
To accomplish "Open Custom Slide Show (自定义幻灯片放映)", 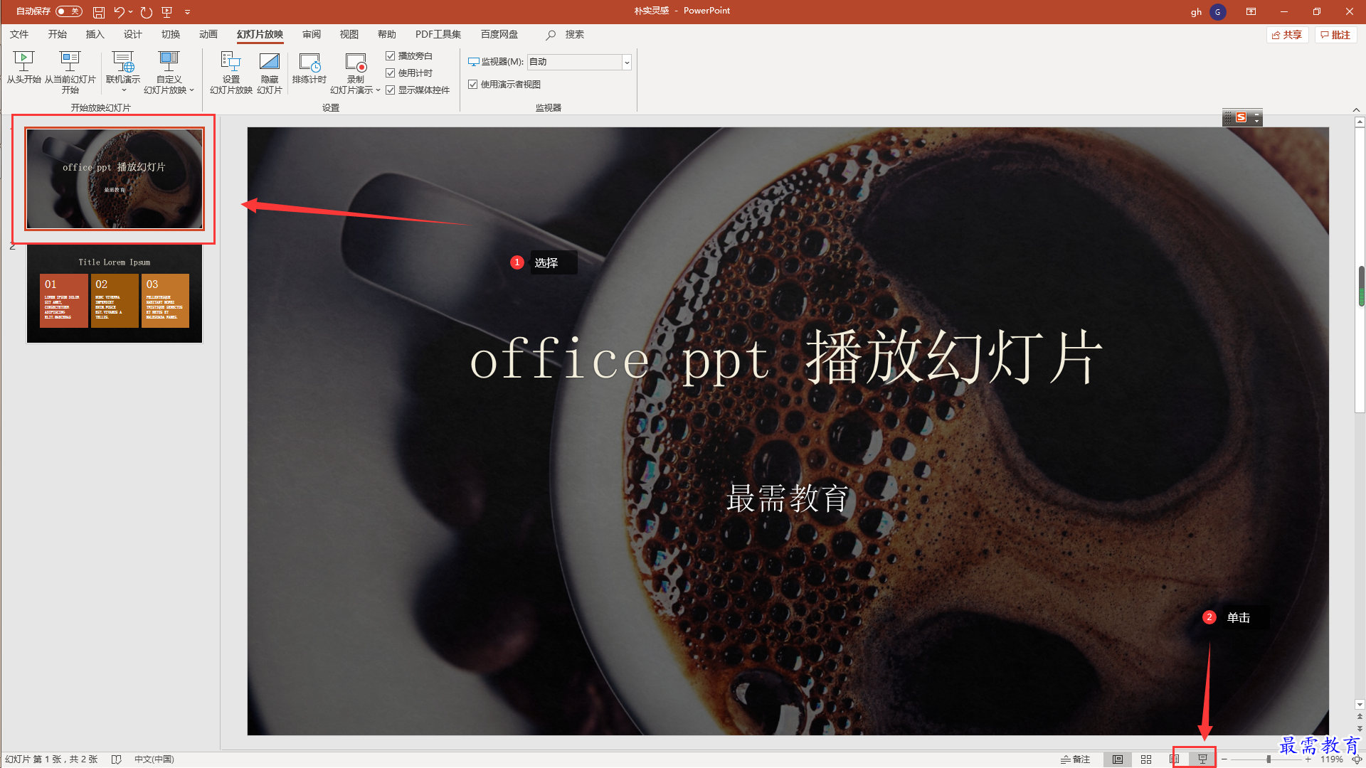I will pos(169,73).
